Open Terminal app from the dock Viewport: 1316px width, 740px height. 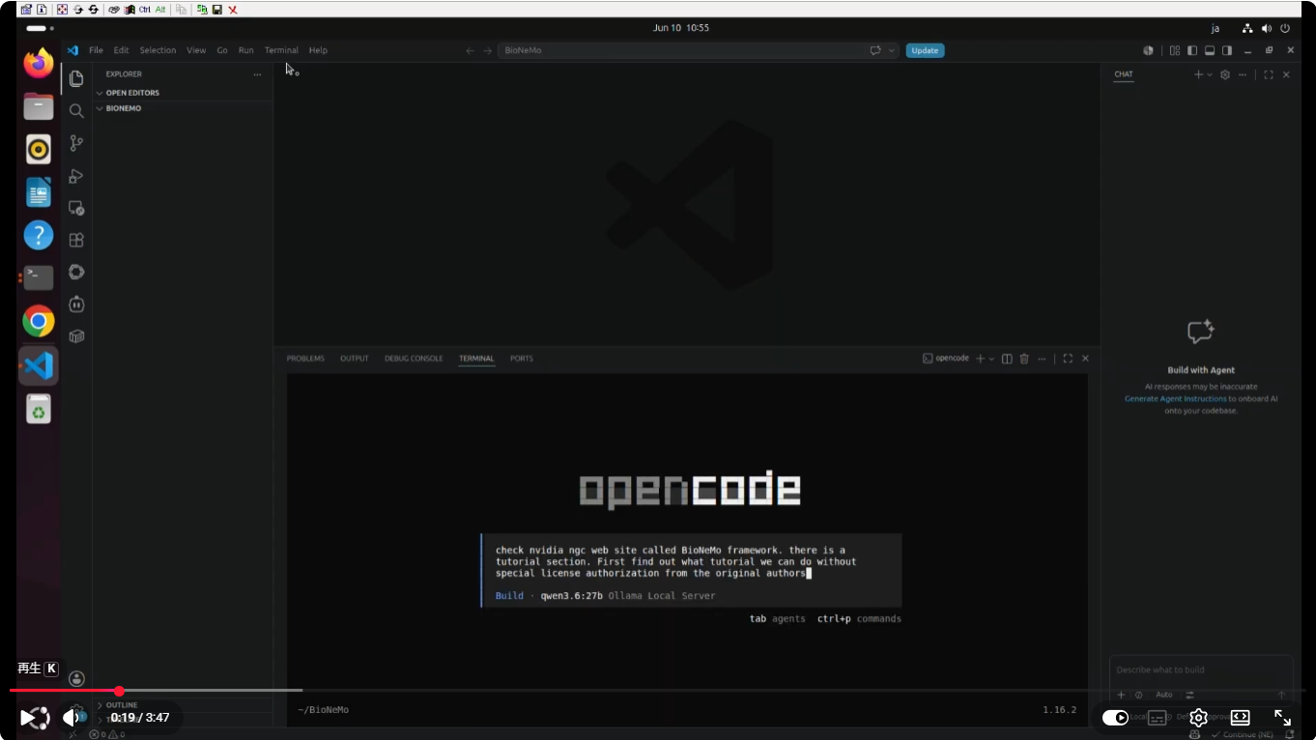pyautogui.click(x=39, y=277)
